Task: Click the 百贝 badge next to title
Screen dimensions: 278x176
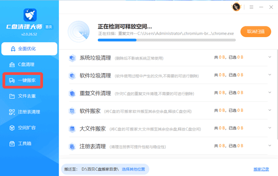Action: click(49, 27)
